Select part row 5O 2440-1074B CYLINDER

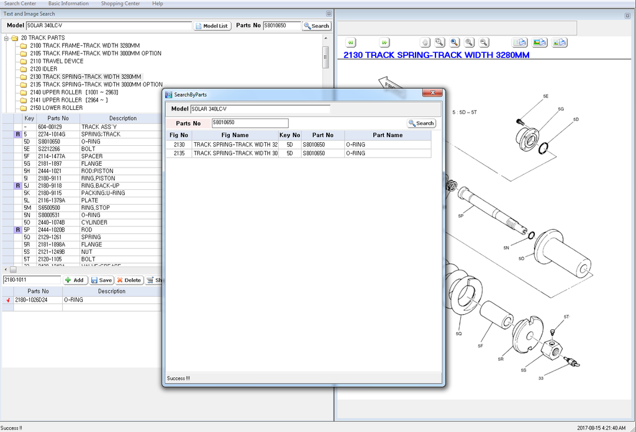tap(82, 222)
